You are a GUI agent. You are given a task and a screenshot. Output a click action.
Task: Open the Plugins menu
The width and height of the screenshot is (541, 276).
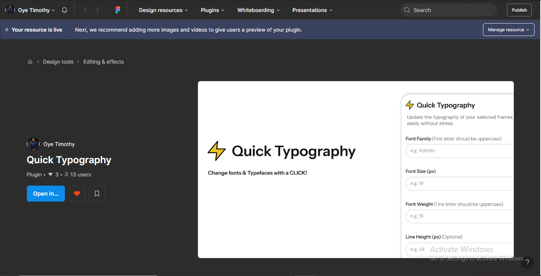coord(212,10)
